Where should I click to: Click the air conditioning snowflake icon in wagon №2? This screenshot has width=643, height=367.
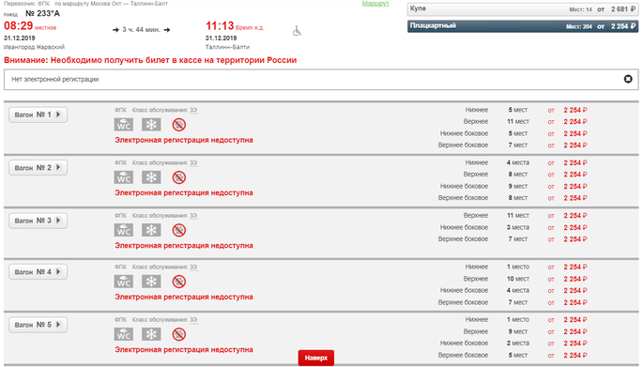[151, 177]
